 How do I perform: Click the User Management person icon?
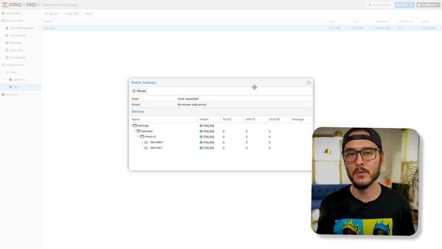(x=7, y=28)
